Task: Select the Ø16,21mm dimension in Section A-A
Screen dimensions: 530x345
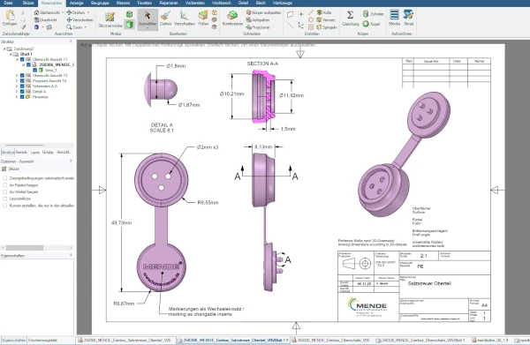Action: 231,94
